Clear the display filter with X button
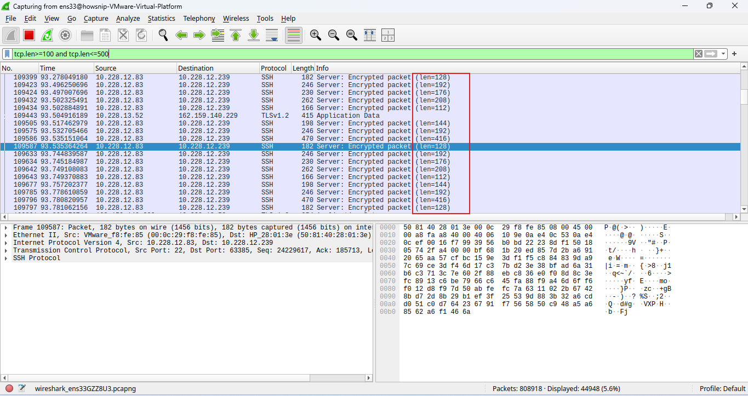 (698, 54)
